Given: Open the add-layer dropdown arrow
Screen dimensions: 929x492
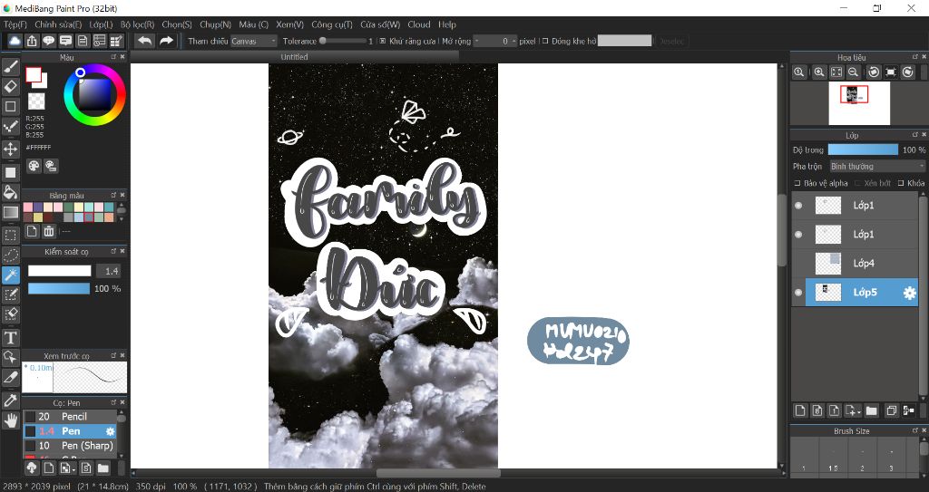Looking at the screenshot, I should pyautogui.click(x=858, y=412).
